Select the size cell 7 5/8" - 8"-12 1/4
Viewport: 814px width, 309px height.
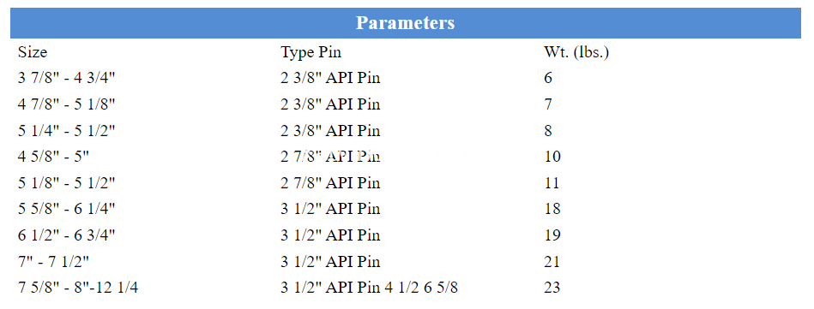tap(78, 288)
